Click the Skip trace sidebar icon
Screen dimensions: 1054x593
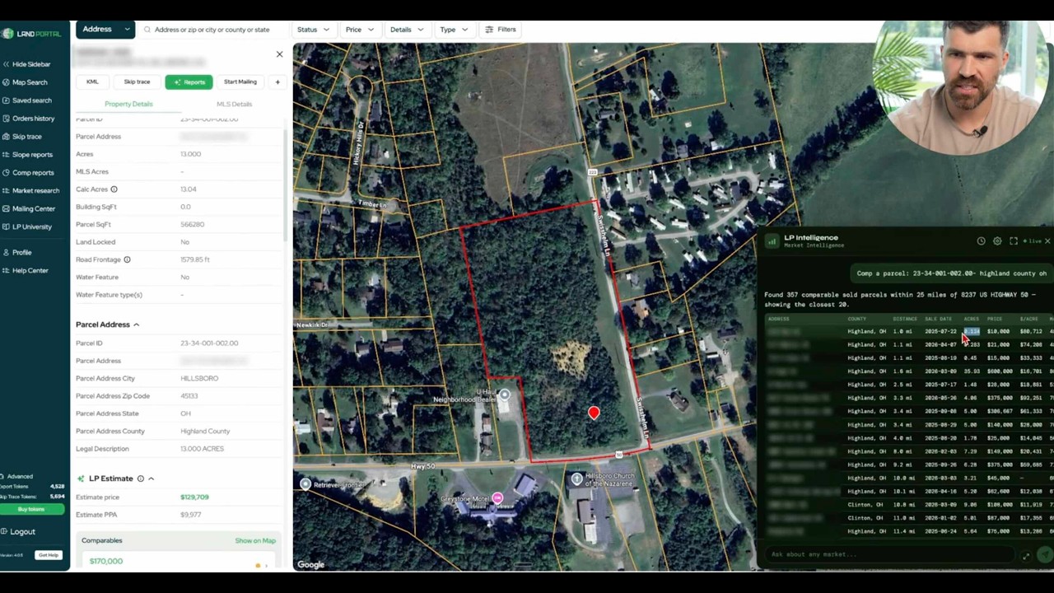click(x=6, y=137)
